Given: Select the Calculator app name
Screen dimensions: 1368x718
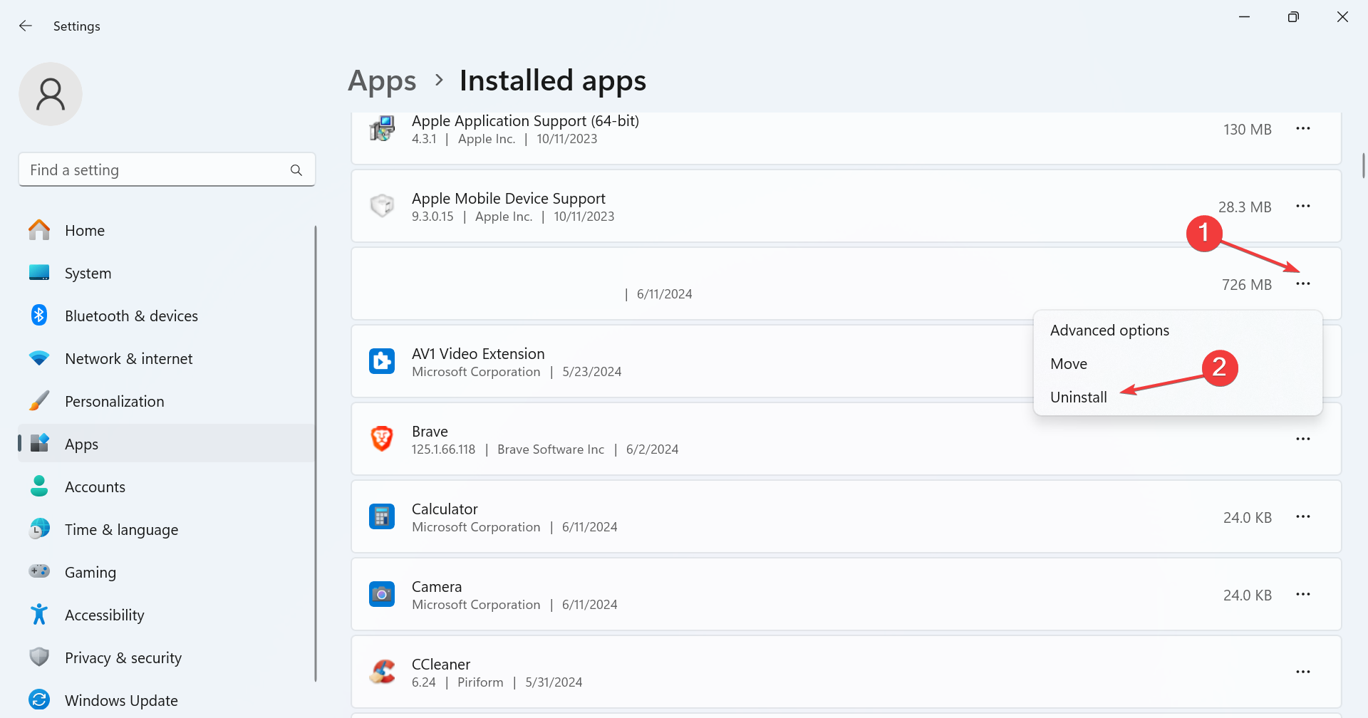Looking at the screenshot, I should (x=445, y=509).
